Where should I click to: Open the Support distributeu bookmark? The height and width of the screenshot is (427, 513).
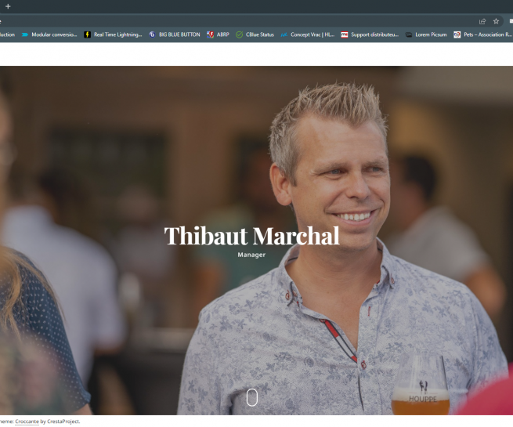[x=370, y=34]
